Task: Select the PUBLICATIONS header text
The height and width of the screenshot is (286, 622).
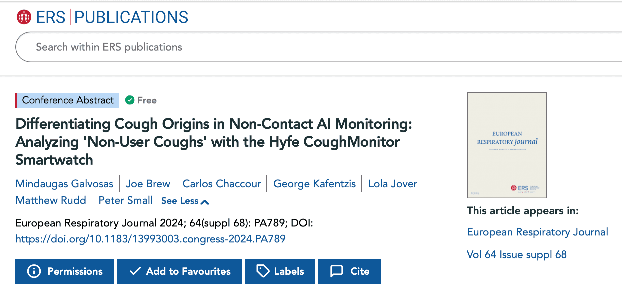Action: (131, 17)
